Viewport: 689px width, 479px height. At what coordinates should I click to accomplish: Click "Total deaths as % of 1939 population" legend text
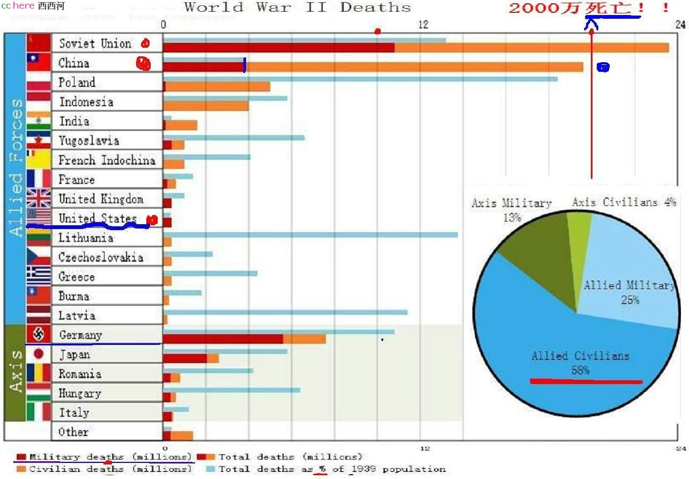(x=332, y=469)
